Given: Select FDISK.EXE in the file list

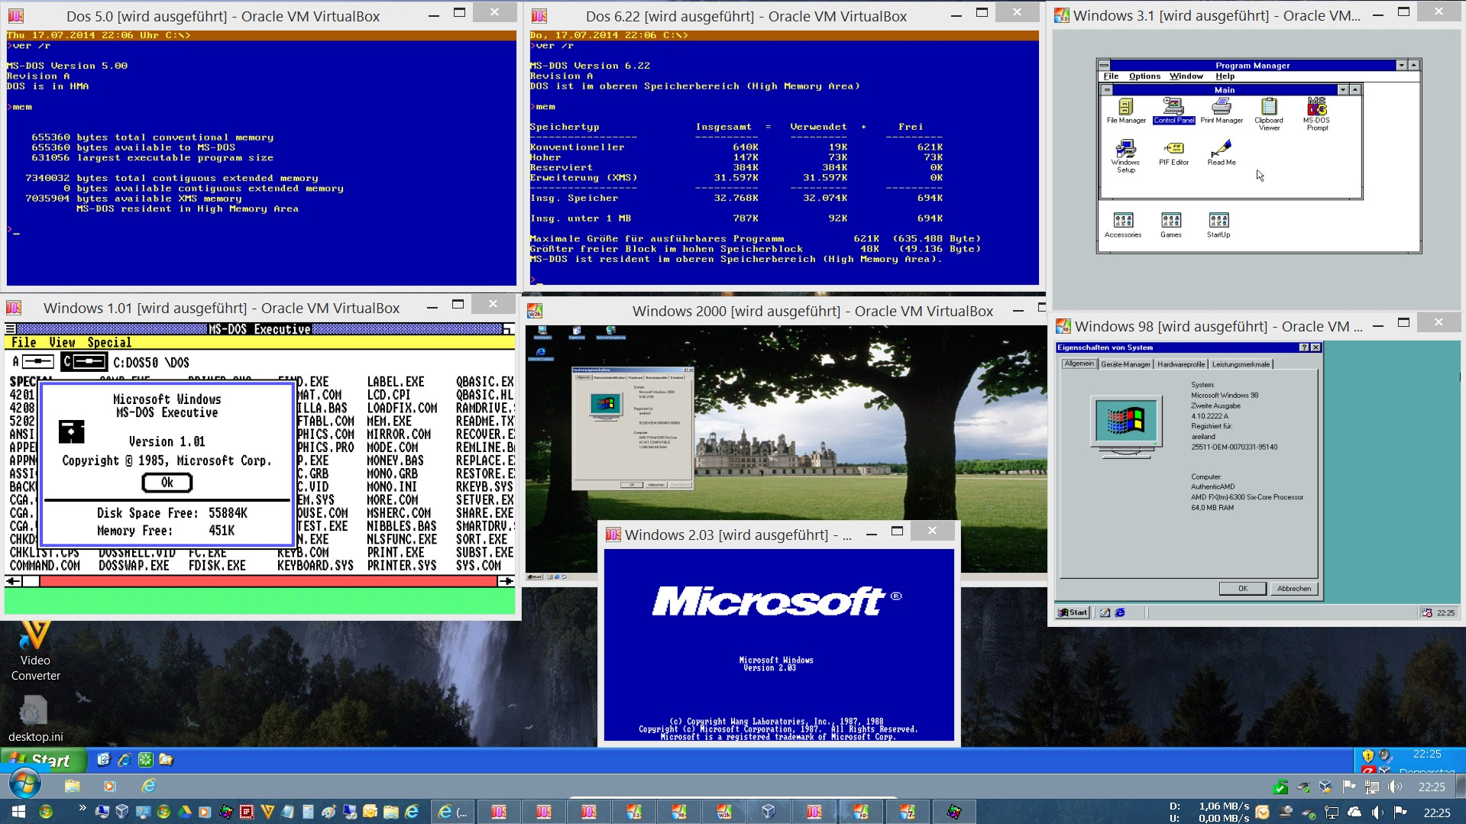Looking at the screenshot, I should click(217, 566).
